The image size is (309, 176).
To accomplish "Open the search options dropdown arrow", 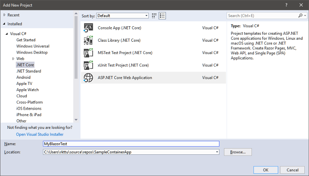I will pyautogui.click(x=305, y=15).
